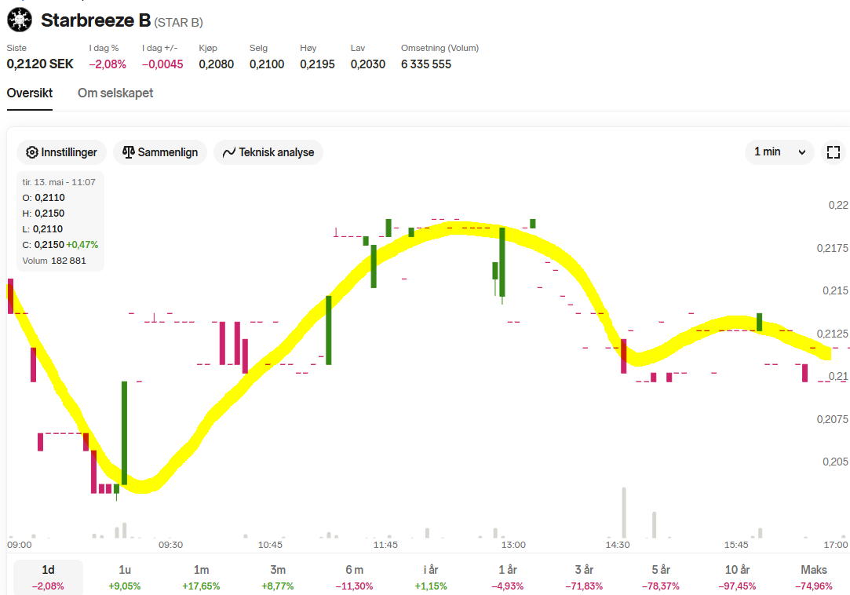Click the Starbreeze company logo icon
This screenshot has width=850, height=595.
[20, 20]
